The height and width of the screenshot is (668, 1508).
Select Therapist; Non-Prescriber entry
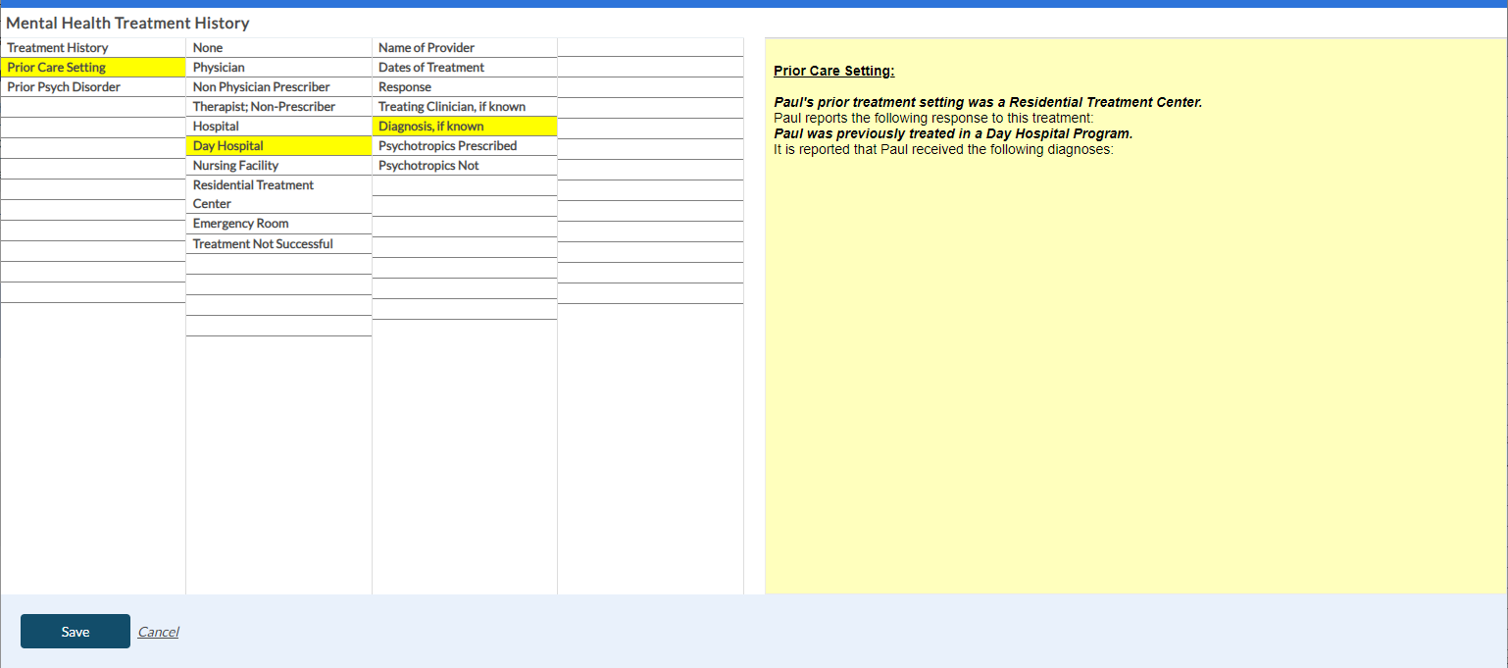(x=264, y=107)
